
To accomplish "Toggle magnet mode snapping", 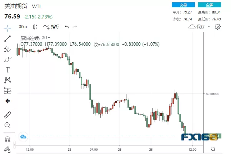I will (x=7, y=139).
